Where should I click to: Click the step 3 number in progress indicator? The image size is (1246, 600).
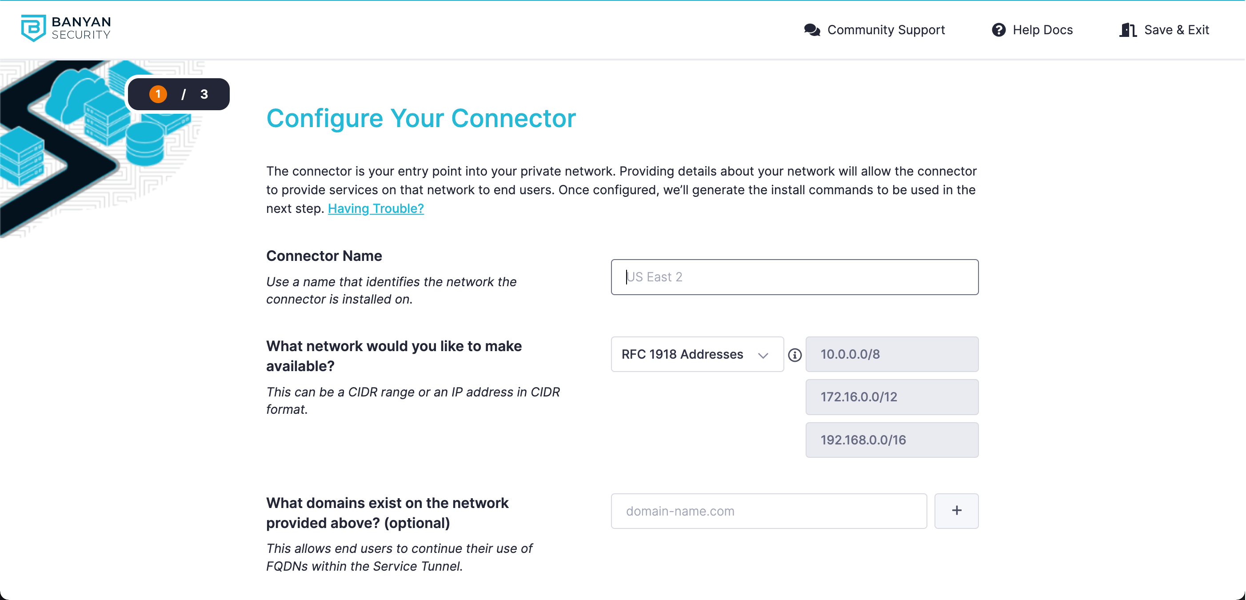coord(204,94)
